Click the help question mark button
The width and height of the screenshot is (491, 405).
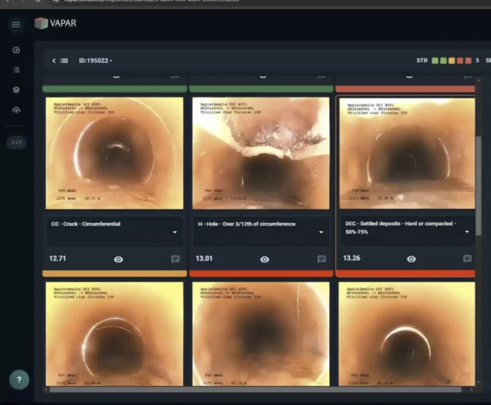19,380
